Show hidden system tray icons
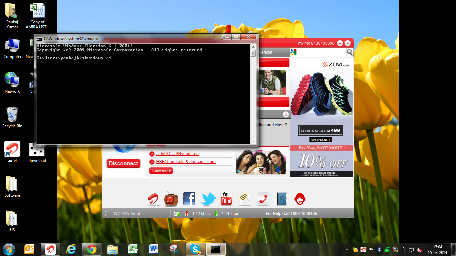Viewport: 456px width, 256px height. (x=347, y=250)
